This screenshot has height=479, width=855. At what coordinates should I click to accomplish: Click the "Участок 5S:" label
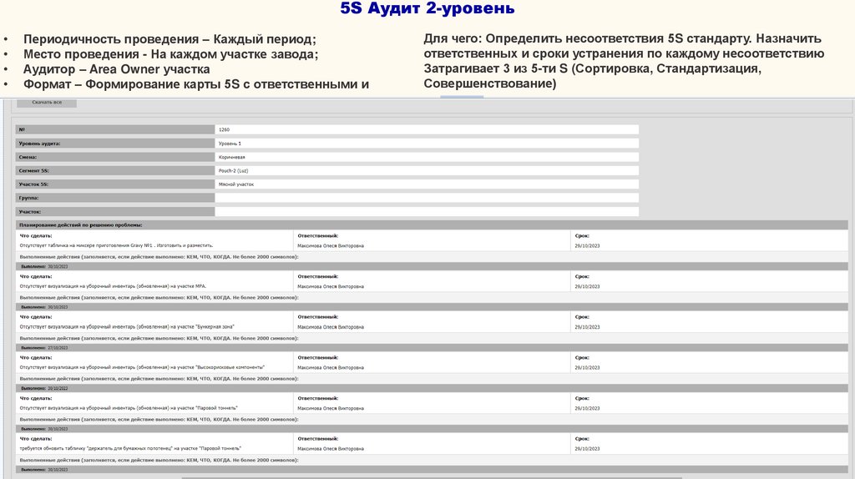(x=33, y=184)
